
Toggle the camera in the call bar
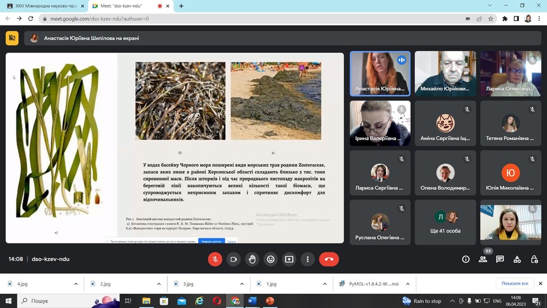coord(233,259)
